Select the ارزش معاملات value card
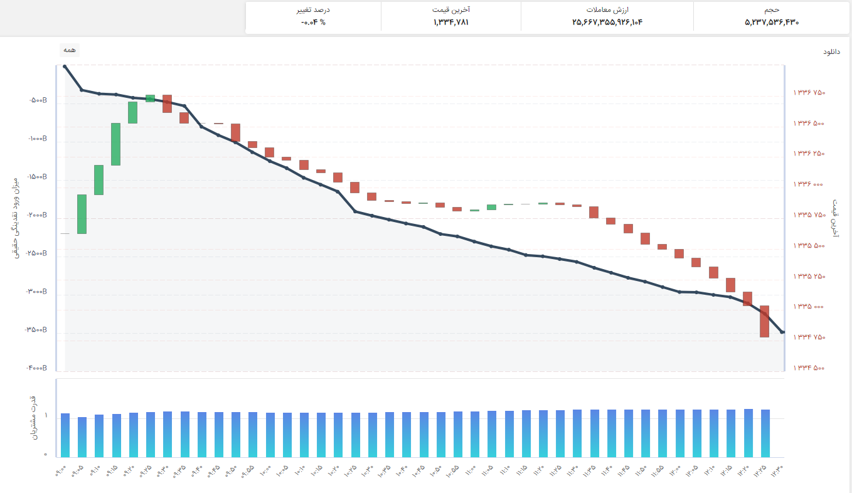The image size is (852, 493). [607, 16]
